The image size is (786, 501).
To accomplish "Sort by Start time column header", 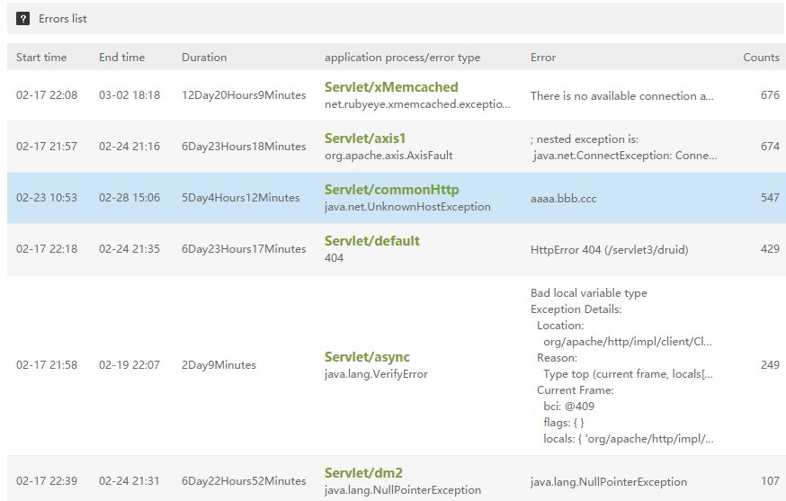I will (x=41, y=58).
